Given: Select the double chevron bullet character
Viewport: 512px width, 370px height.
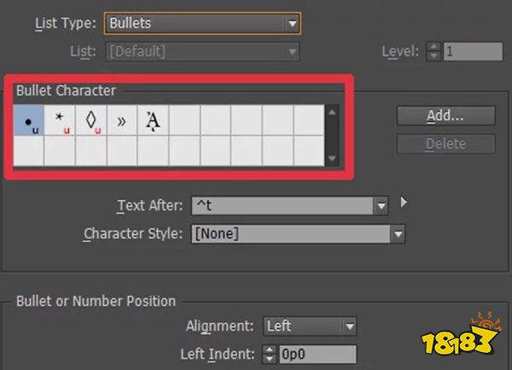Looking at the screenshot, I should 121,120.
